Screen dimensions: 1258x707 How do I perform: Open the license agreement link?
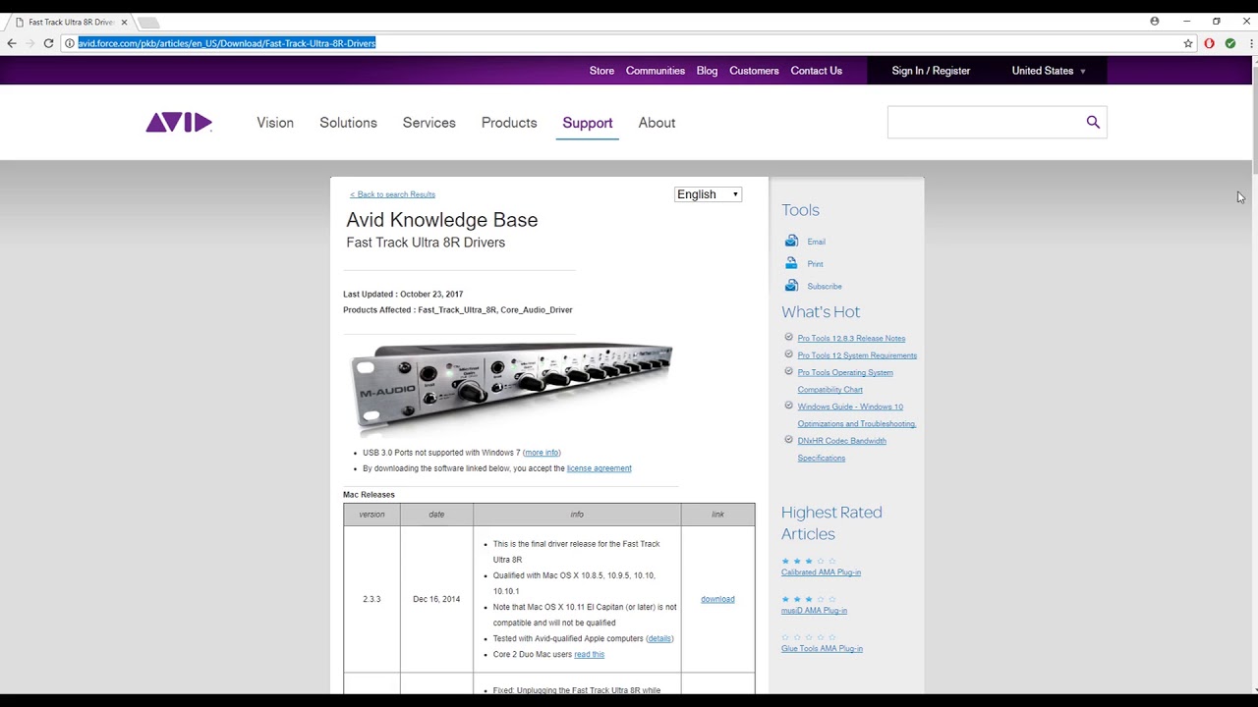pyautogui.click(x=599, y=468)
